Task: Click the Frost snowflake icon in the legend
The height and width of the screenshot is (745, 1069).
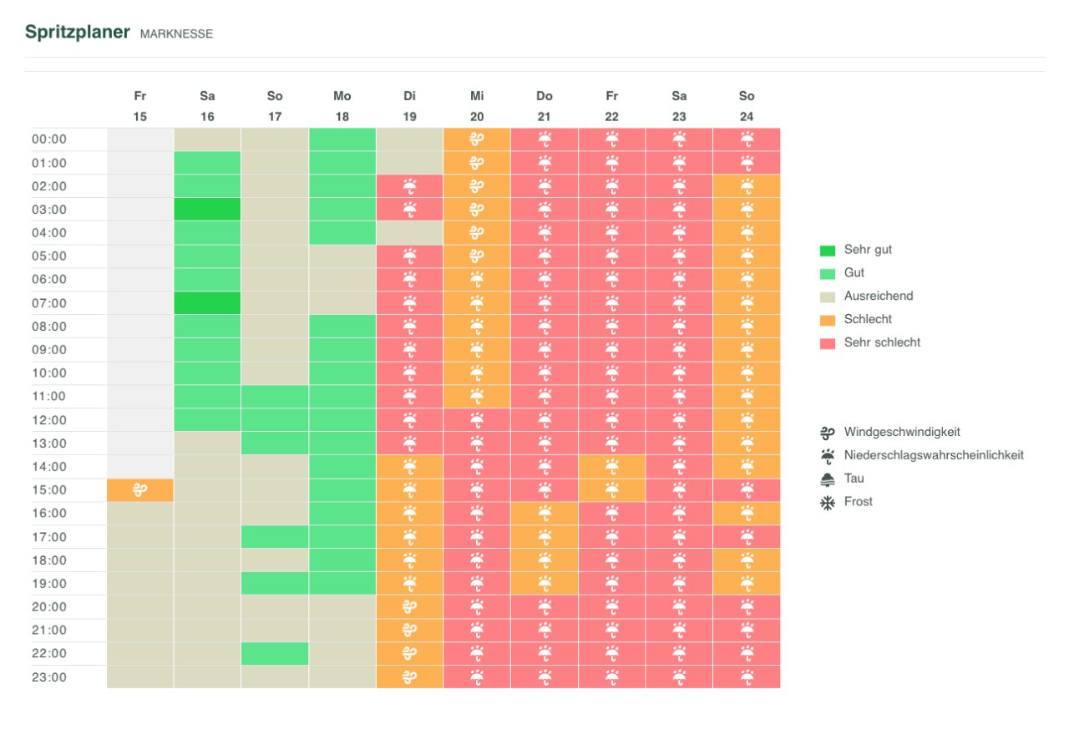Action: pos(828,502)
